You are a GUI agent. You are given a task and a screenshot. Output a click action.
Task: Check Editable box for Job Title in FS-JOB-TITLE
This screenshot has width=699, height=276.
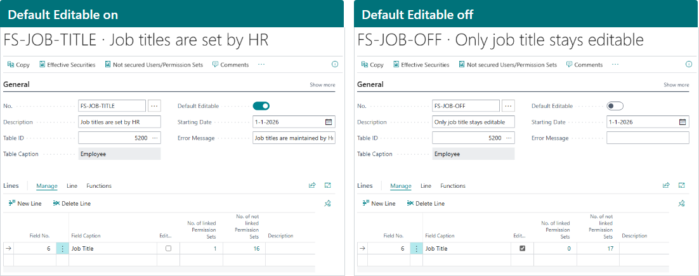click(x=169, y=248)
